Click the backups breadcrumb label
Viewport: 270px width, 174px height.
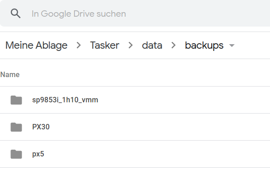(x=204, y=46)
